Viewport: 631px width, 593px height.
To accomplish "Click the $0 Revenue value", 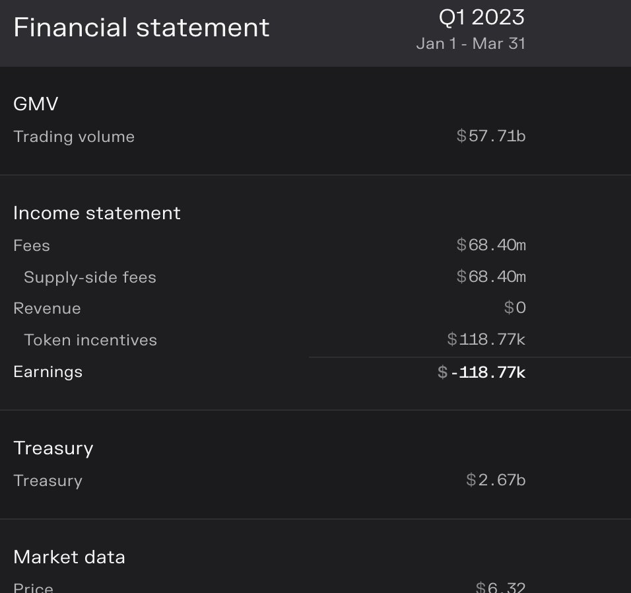I will coord(515,308).
